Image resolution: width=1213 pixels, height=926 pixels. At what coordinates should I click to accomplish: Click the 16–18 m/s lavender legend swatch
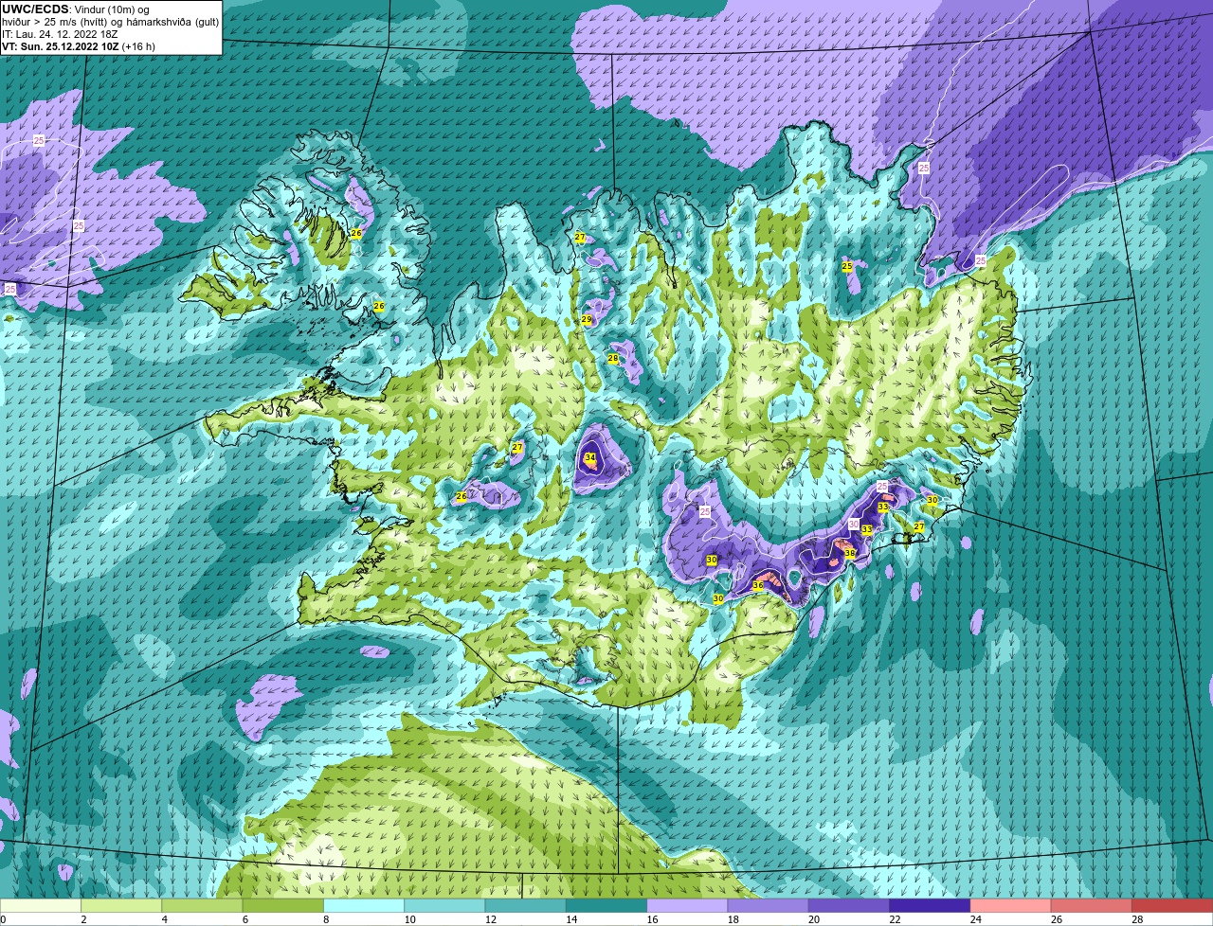pyautogui.click(x=687, y=905)
